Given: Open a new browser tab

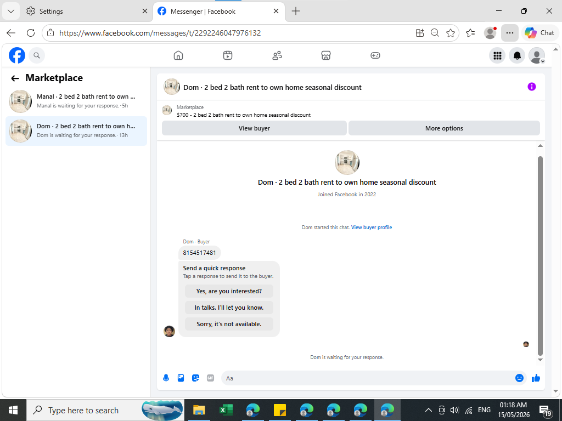Looking at the screenshot, I should pos(296,11).
